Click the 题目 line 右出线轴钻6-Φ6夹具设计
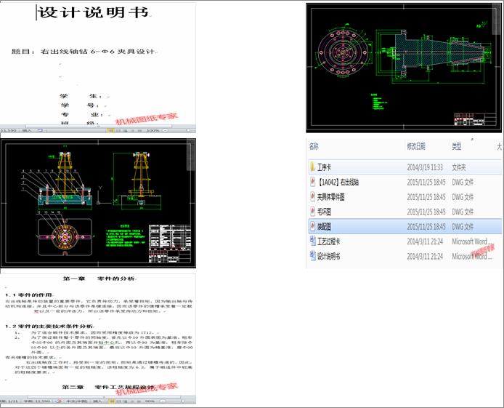 click(x=84, y=52)
